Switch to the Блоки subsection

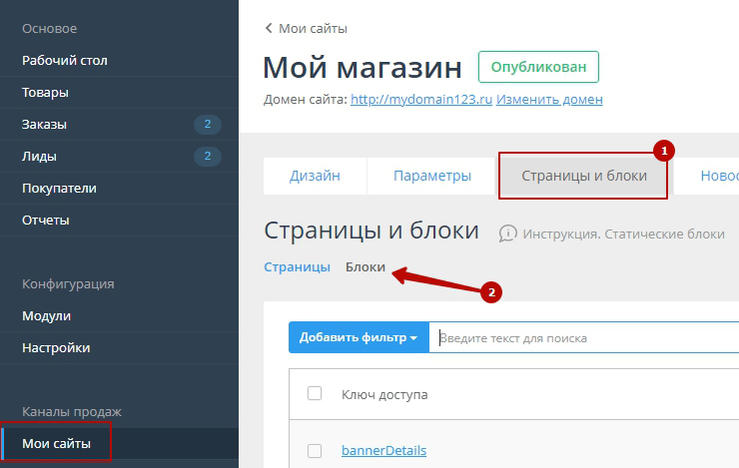coord(366,267)
